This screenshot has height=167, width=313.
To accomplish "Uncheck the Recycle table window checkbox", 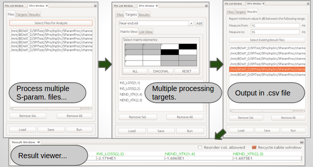I will (254, 147).
